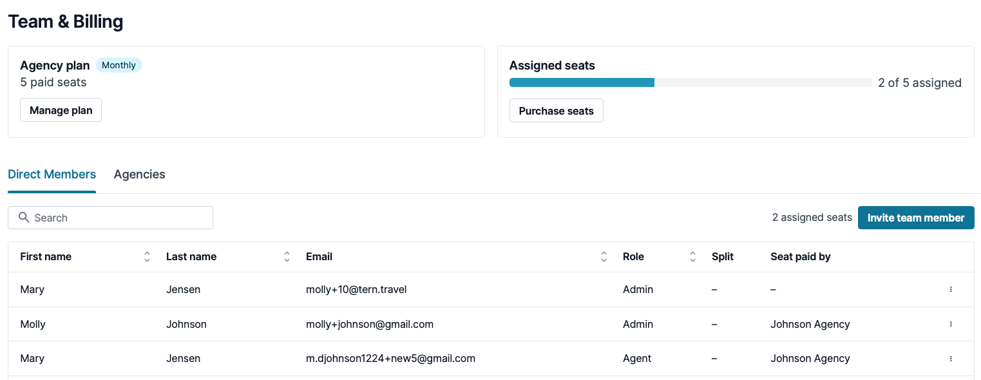Sort members by Email column
The height and width of the screenshot is (380, 981).
coord(604,257)
